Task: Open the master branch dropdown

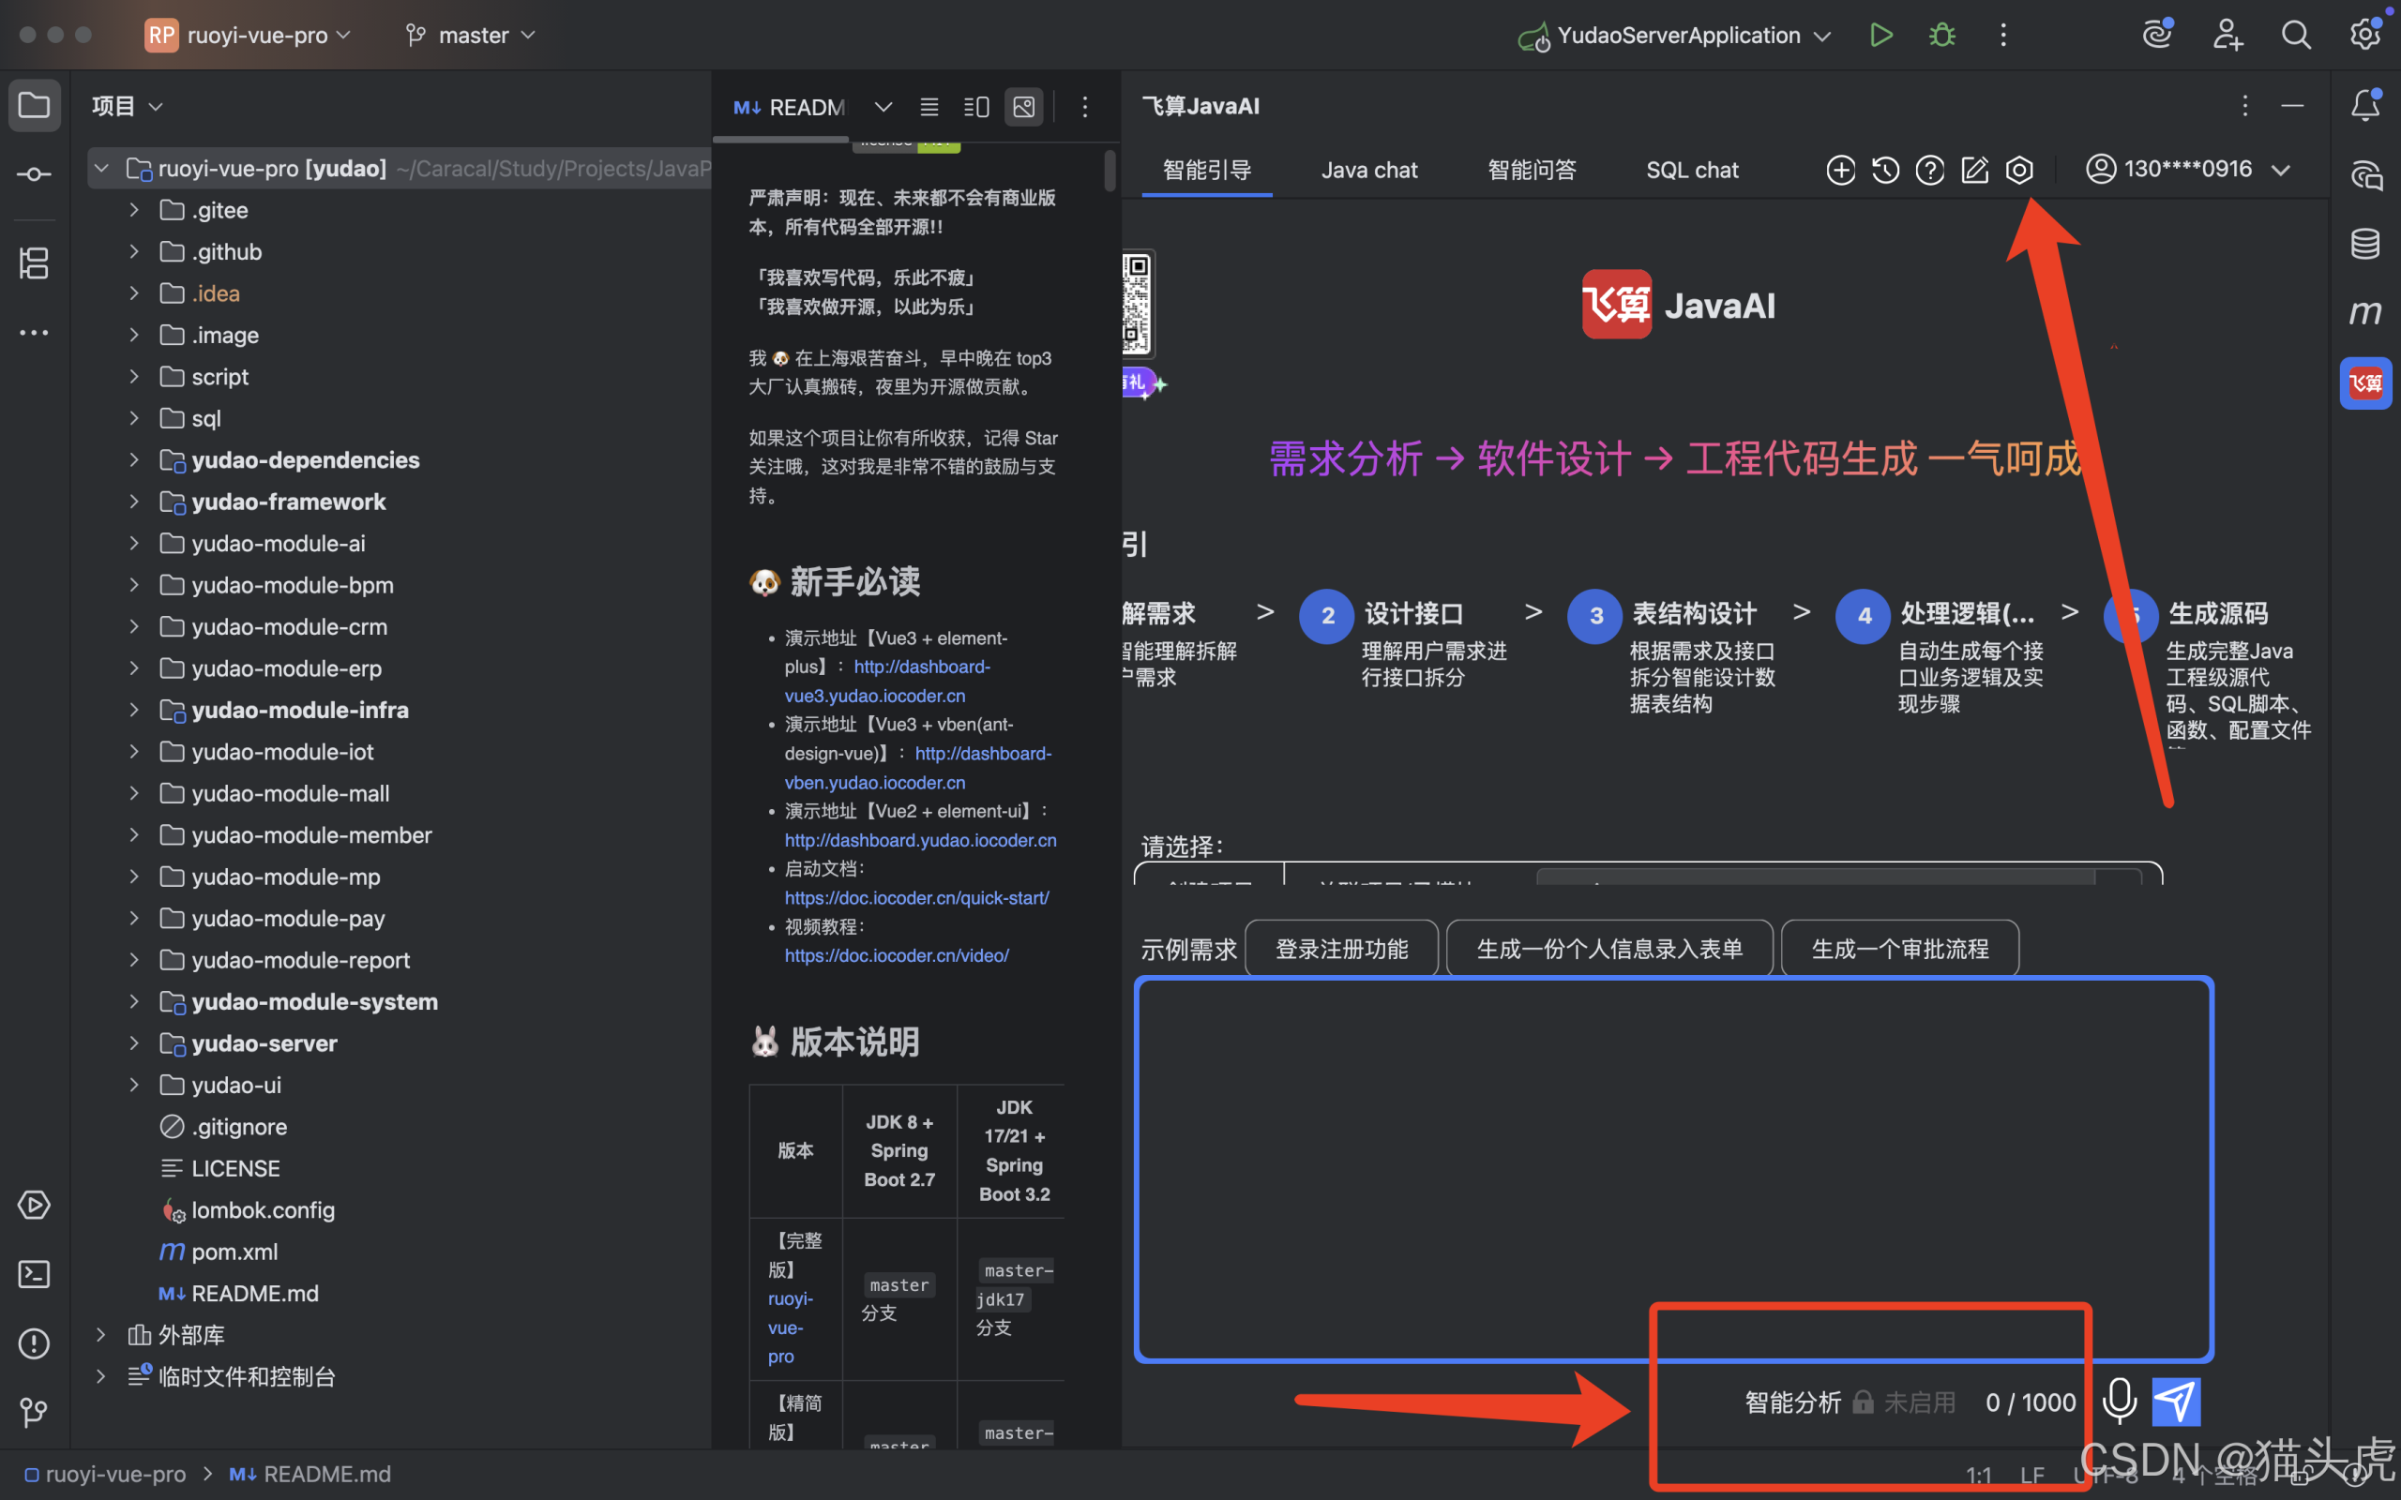Action: point(473,36)
